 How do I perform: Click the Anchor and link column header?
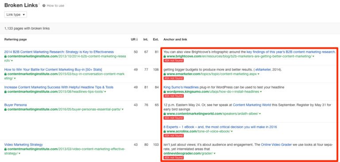click(x=175, y=39)
